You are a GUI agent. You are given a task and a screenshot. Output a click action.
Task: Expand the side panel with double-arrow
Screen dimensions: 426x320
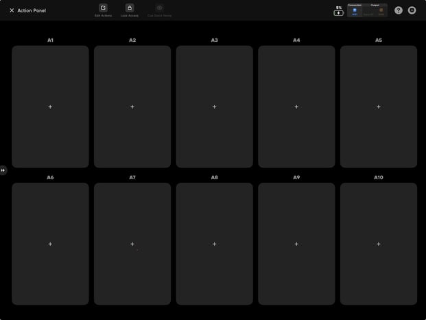[x=3, y=170]
